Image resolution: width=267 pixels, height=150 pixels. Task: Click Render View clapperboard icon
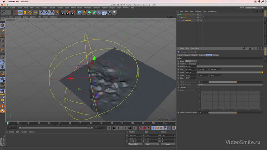(63, 12)
